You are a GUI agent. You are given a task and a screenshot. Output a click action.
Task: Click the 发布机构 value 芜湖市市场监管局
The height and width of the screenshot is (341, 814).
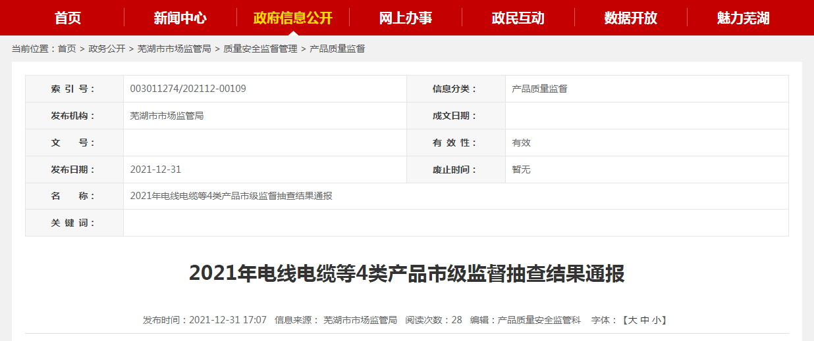tap(167, 116)
